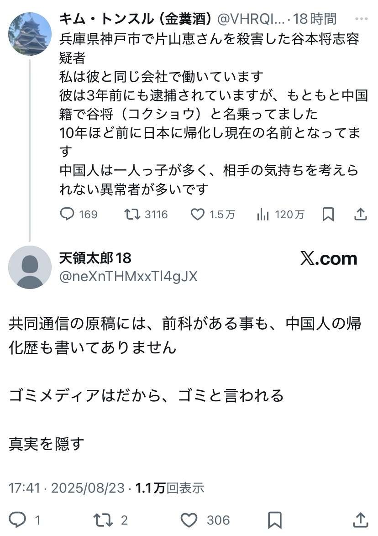Screen dimensions: 378x536
Task: Bookmark the キム・トンスル post
Action: pyautogui.click(x=328, y=214)
